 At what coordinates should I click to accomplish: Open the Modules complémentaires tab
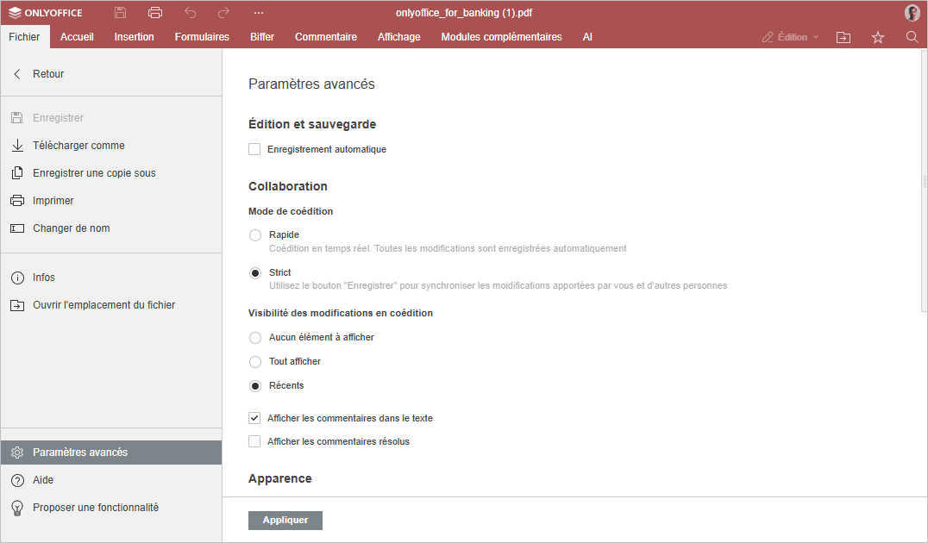pos(501,37)
